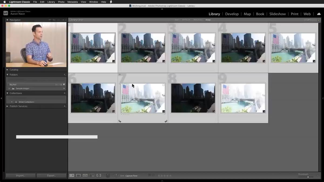This screenshot has height=182, width=324.
Task: Select dark thumbnail 8 photo
Action: (193, 98)
